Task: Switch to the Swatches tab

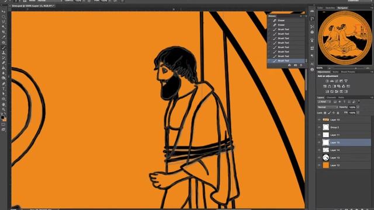Action: 330,8
